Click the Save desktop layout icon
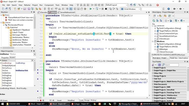Image resolution: width=189 pixels, height=106 pixels. 131,5
